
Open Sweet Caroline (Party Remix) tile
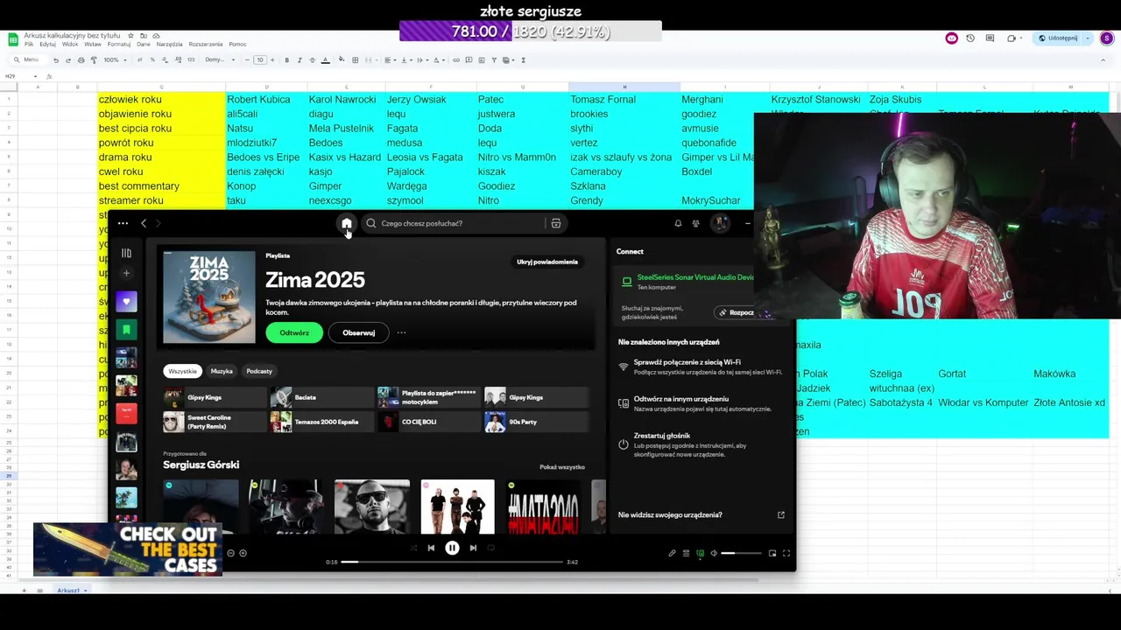click(215, 422)
